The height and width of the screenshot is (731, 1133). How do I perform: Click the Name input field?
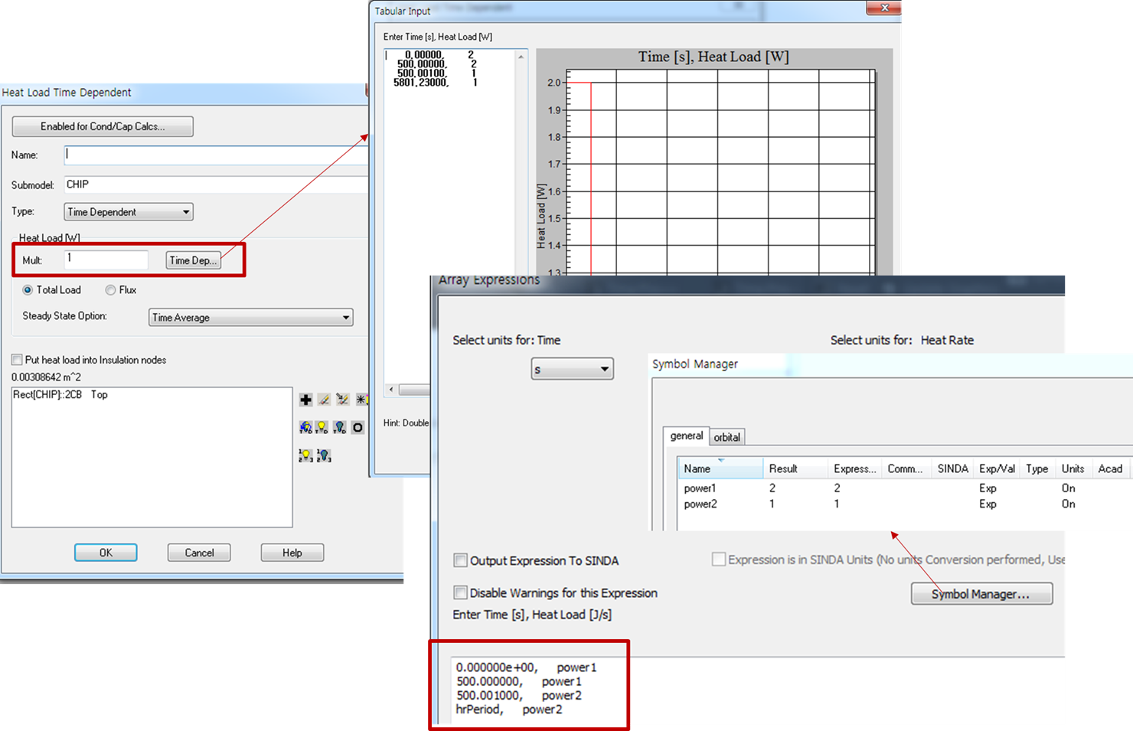coord(216,155)
